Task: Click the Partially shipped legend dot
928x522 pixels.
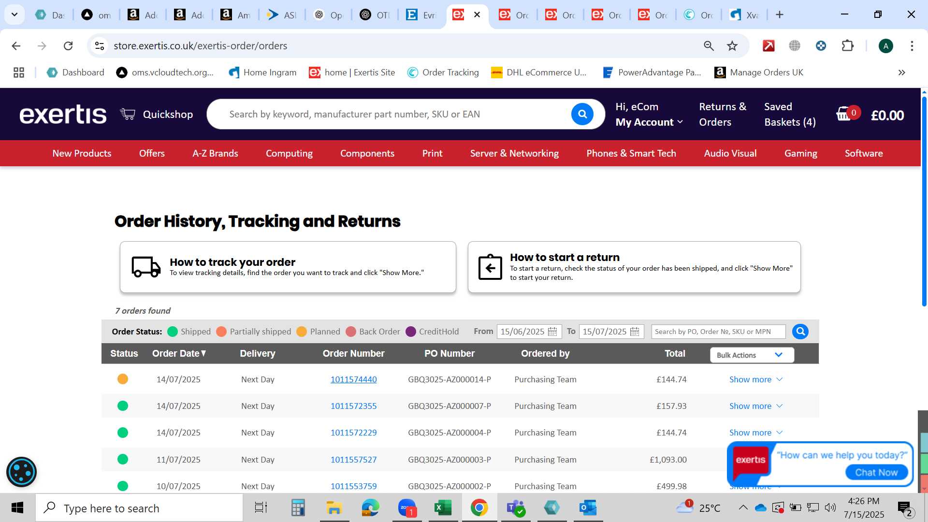Action: pyautogui.click(x=221, y=332)
